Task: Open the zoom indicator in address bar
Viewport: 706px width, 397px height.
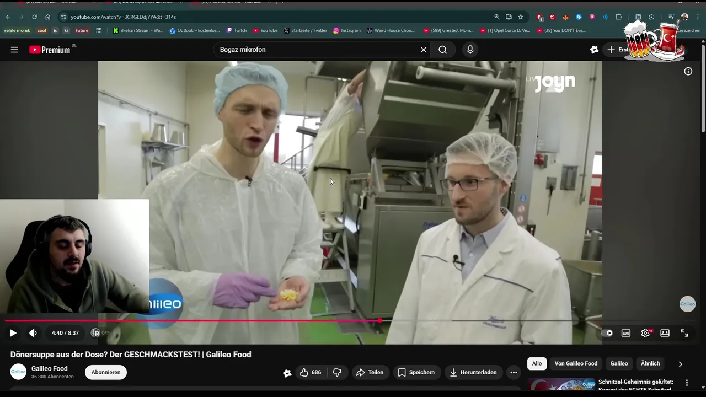Action: coord(497,17)
